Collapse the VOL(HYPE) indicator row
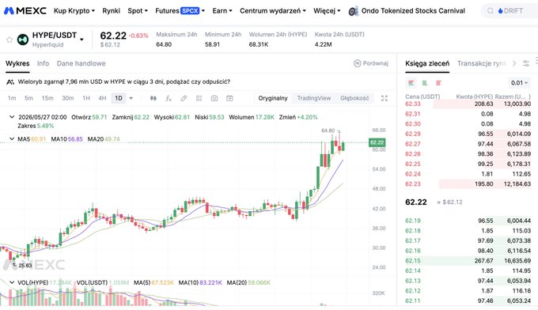The height and width of the screenshot is (310, 538). point(12,282)
